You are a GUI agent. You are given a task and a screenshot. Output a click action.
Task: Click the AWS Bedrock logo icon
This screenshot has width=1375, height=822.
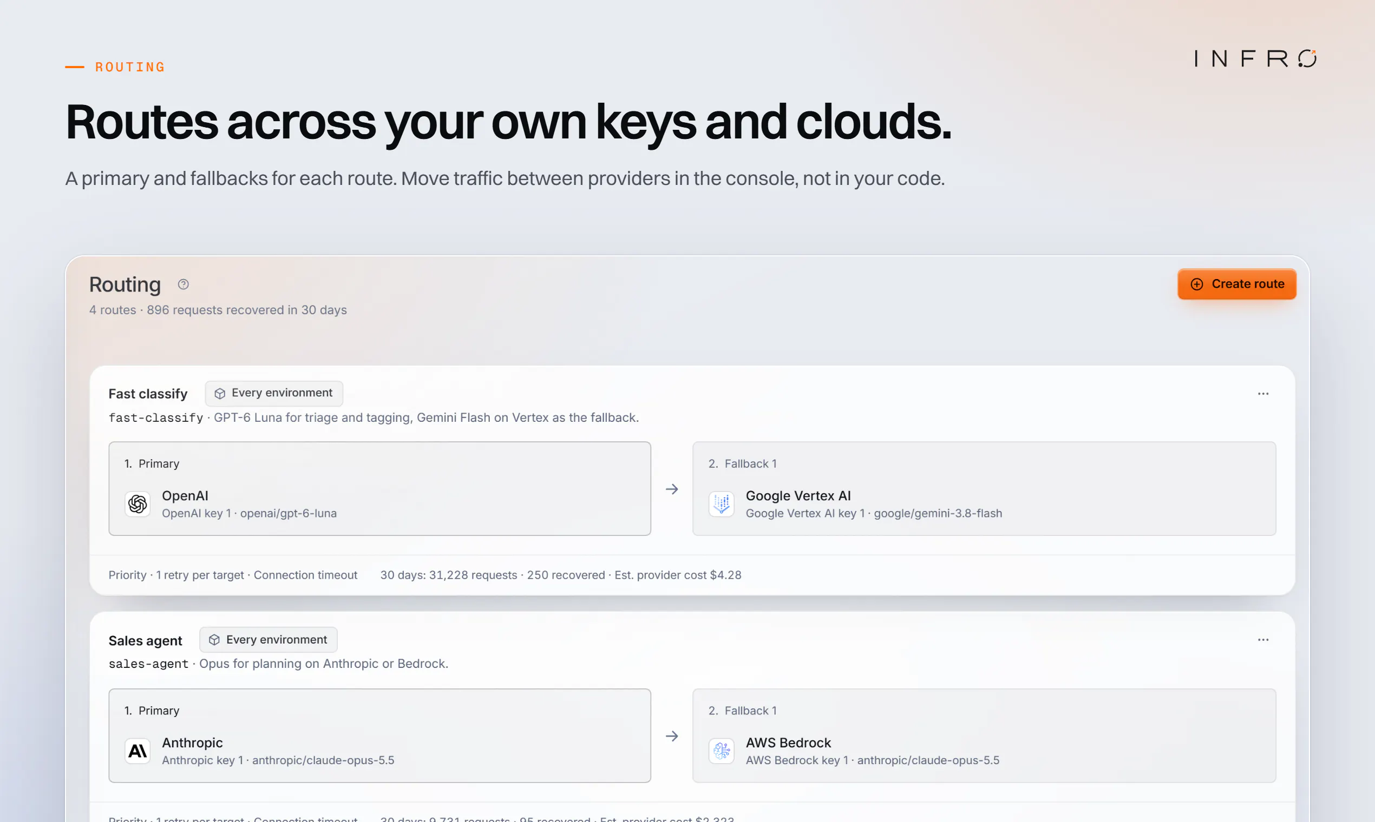(721, 751)
